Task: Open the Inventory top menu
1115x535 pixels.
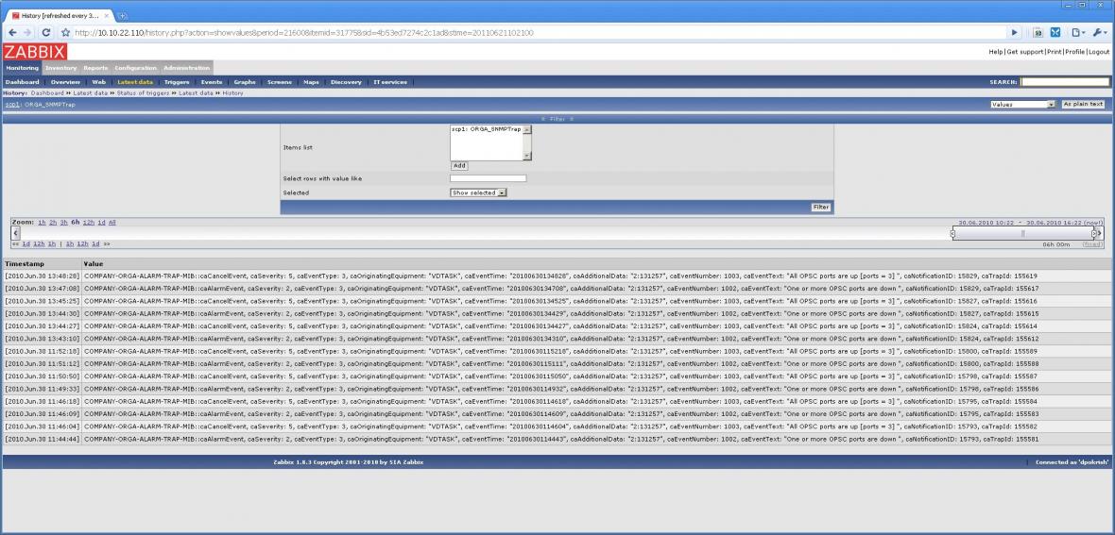Action: (61, 68)
